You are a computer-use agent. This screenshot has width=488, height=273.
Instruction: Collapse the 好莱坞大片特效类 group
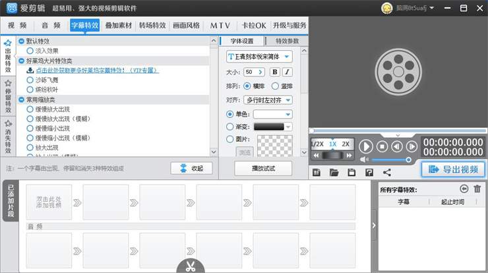[22, 61]
